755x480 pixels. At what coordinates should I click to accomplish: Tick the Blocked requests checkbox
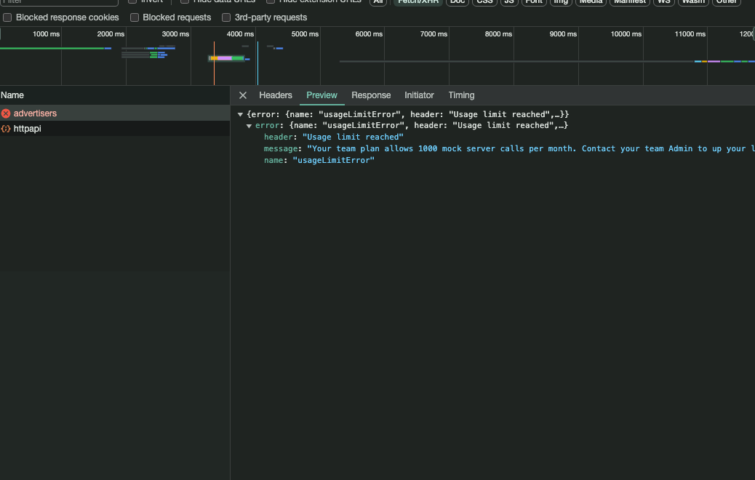point(135,17)
